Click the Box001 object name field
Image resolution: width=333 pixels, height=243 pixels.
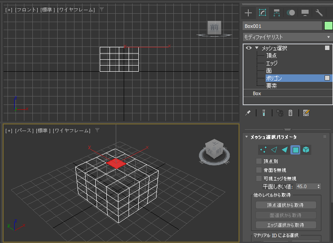[282, 26]
